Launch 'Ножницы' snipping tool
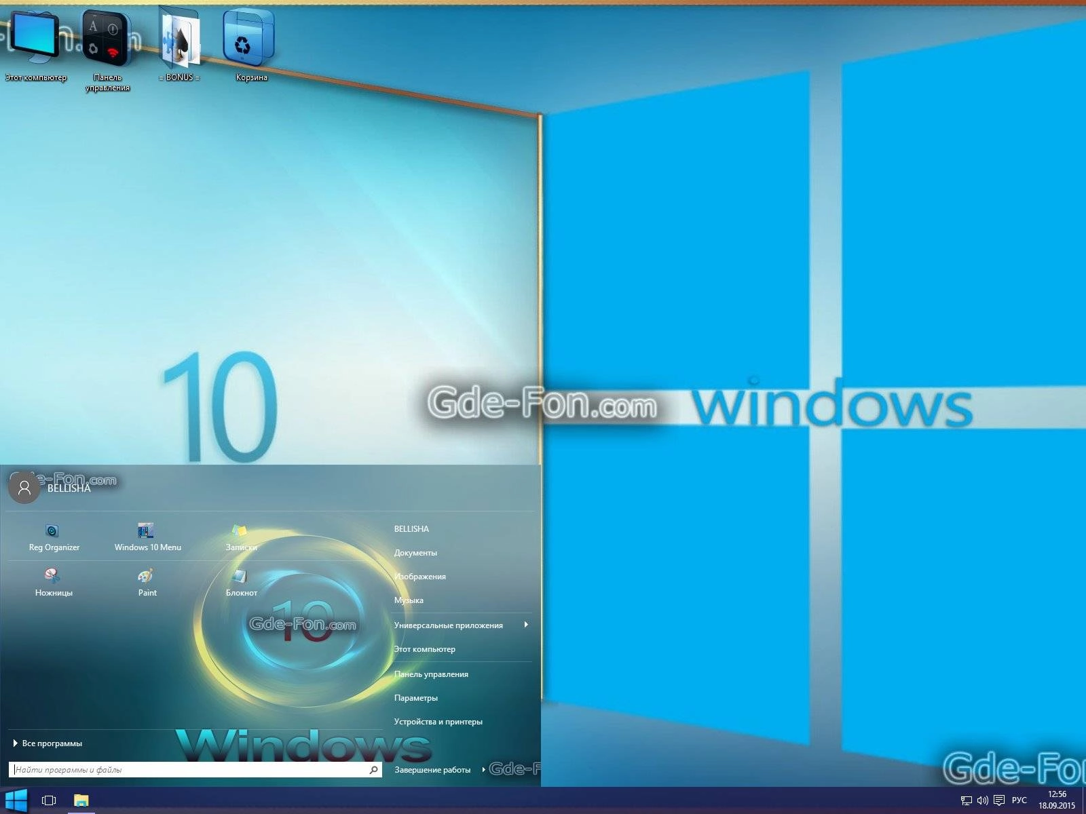1086x814 pixels. [54, 583]
